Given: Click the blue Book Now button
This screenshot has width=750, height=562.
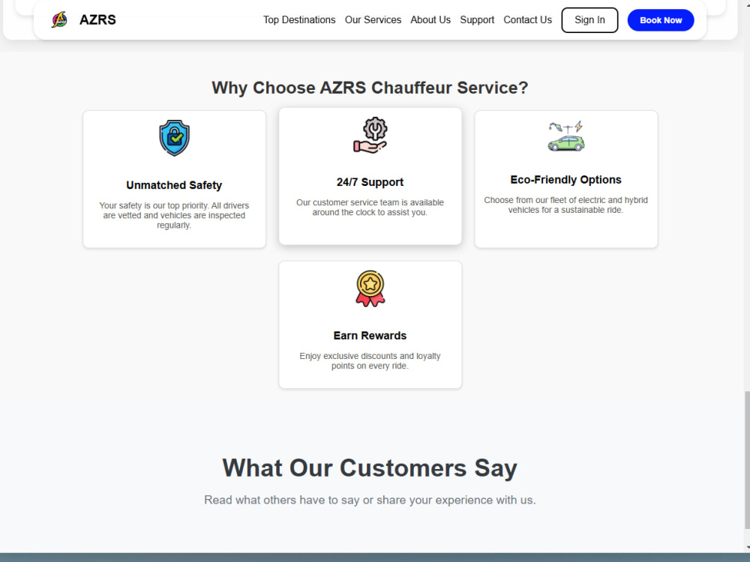Looking at the screenshot, I should click(661, 20).
